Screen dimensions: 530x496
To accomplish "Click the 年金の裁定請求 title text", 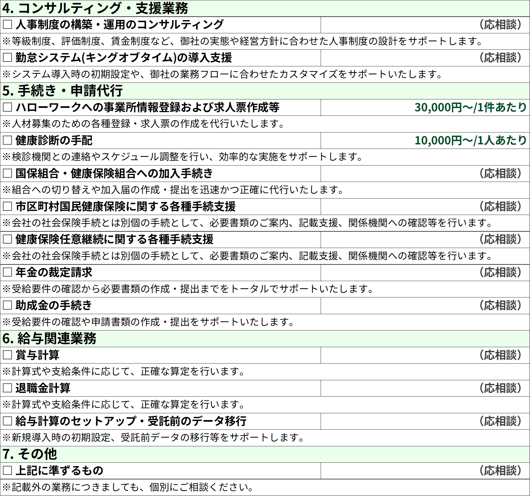I will pyautogui.click(x=54, y=272).
